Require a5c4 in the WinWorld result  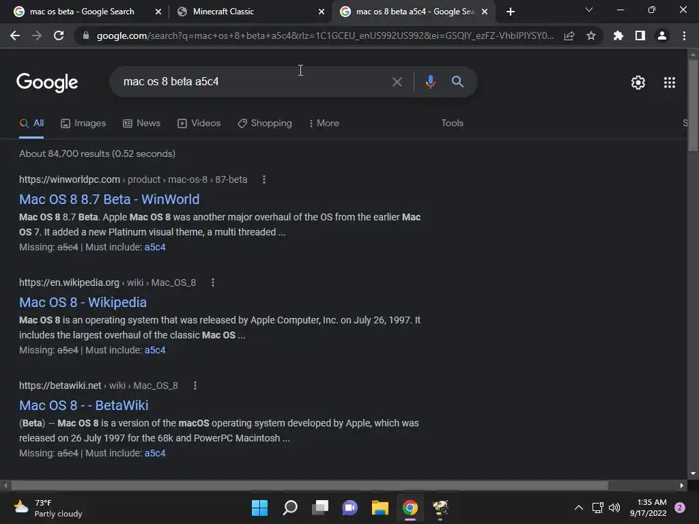pos(155,247)
